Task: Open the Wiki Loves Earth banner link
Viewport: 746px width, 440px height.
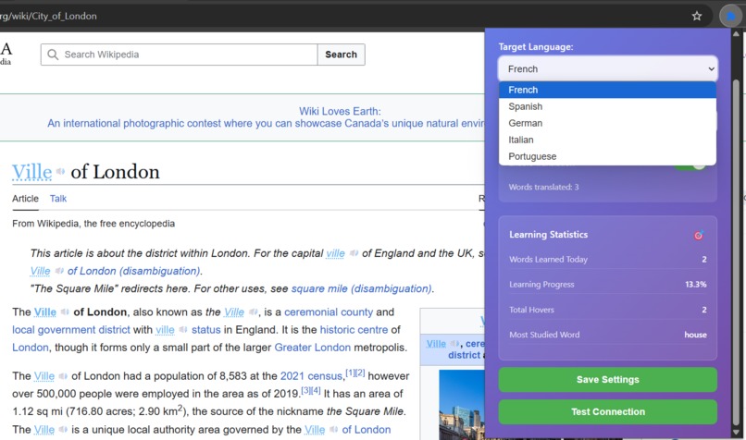Action: click(x=340, y=111)
